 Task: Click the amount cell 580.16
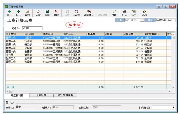tap(134, 41)
